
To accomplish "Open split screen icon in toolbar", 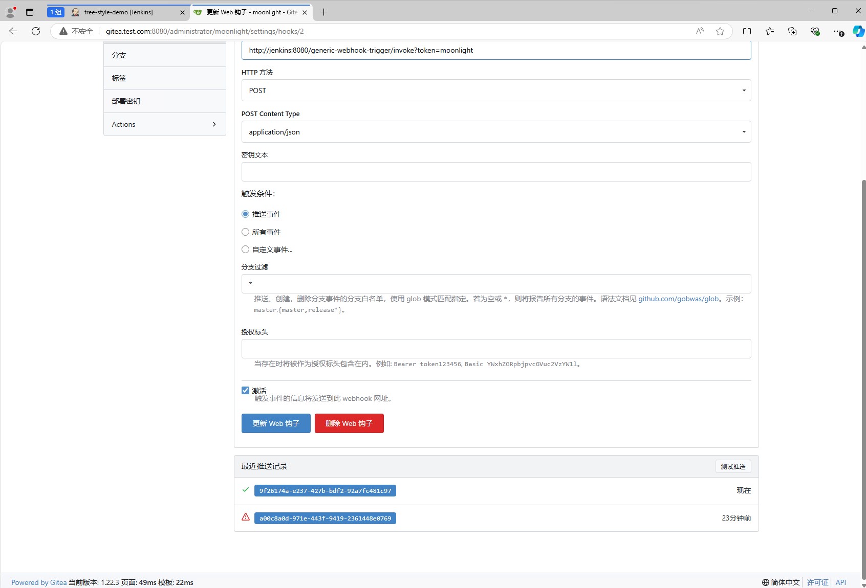I will pos(747,31).
